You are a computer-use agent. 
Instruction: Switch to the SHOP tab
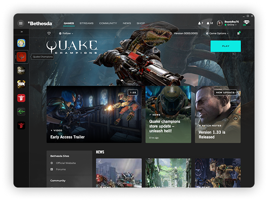coord(141,23)
